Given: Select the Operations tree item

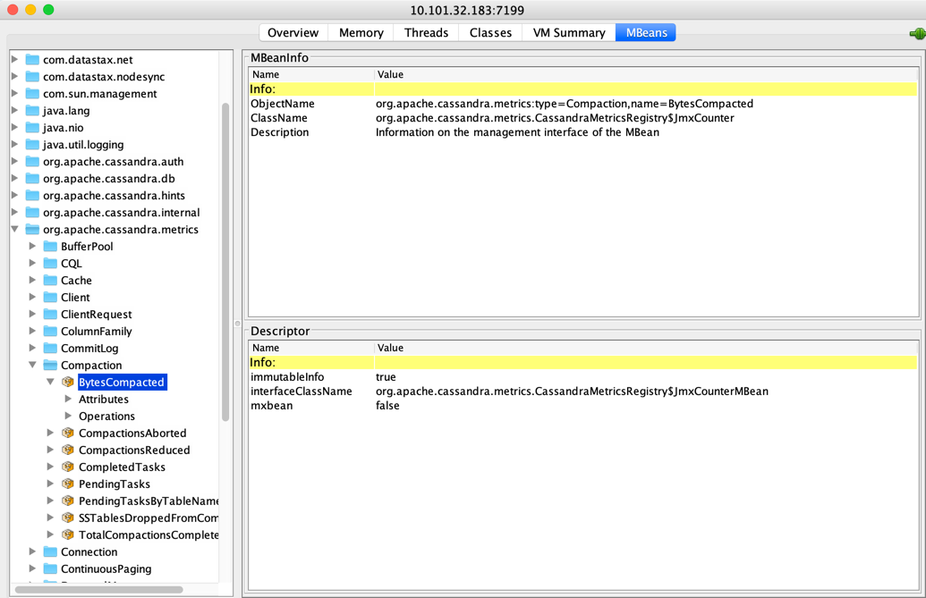Looking at the screenshot, I should [x=106, y=417].
